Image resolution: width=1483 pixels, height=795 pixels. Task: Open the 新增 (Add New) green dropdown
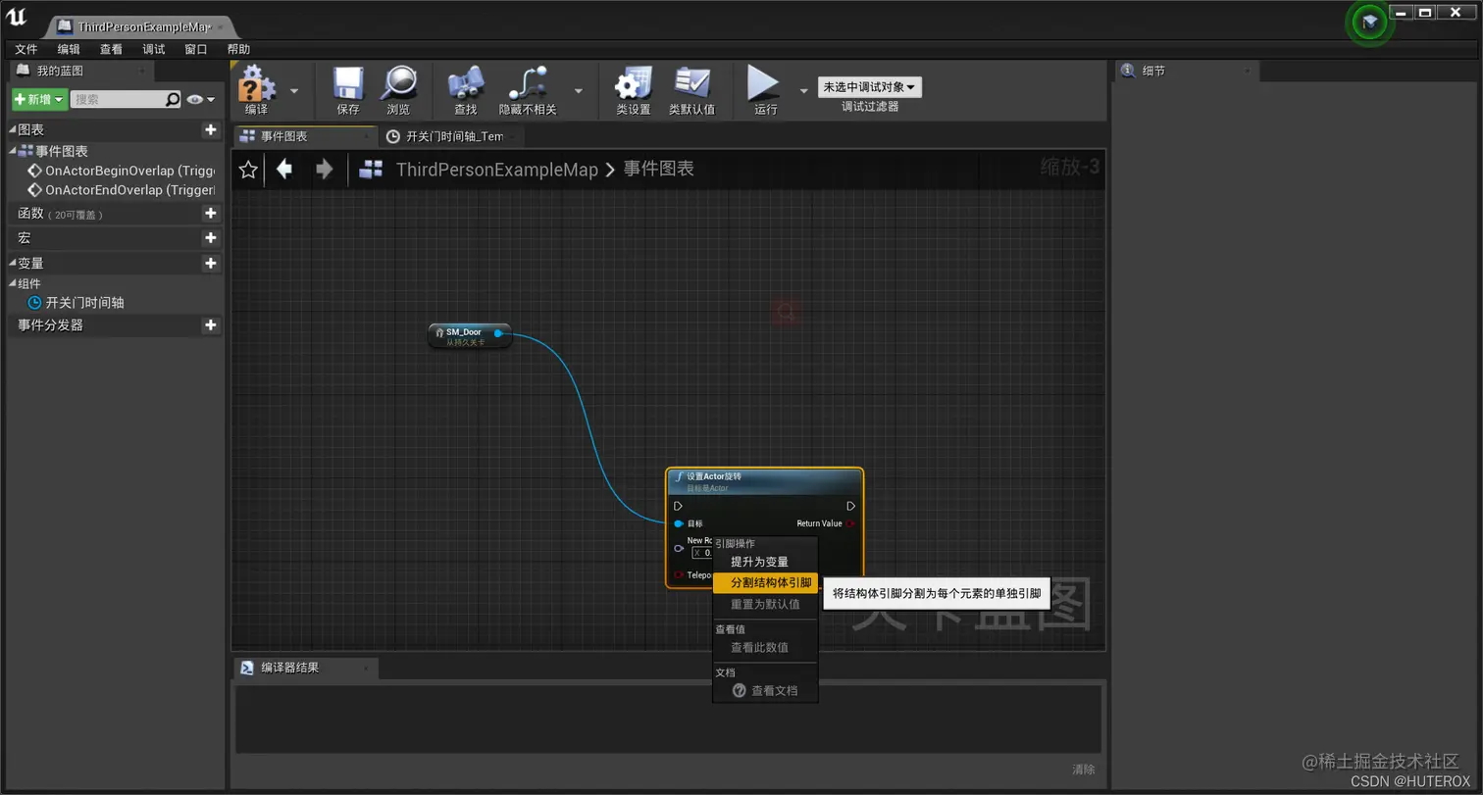(39, 99)
